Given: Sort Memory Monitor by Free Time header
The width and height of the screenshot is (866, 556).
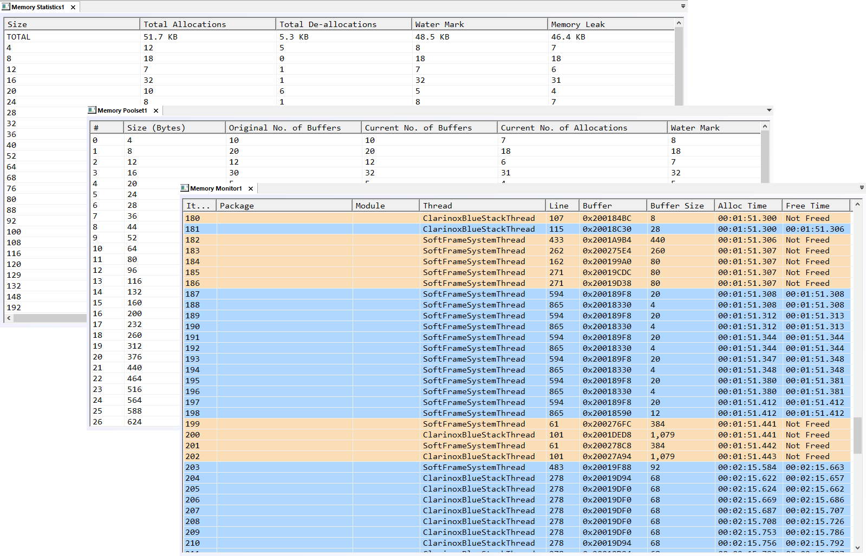Looking at the screenshot, I should point(816,206).
